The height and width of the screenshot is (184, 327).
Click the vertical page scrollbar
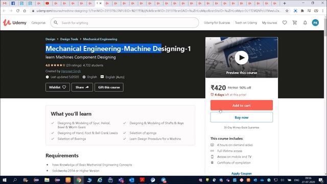(325, 27)
